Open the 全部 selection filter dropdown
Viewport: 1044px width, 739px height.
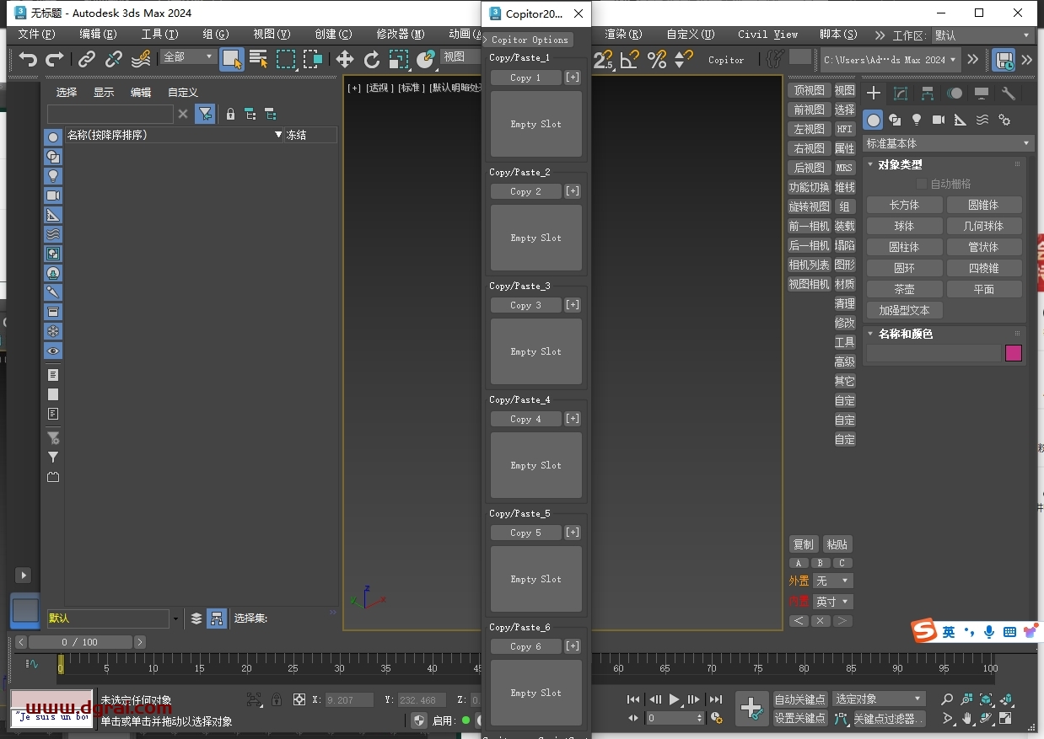[x=189, y=56]
